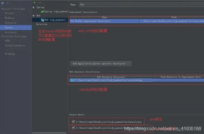Open Modules settings page
Viewport: 204px width, 134px height.
click(x=9, y=18)
